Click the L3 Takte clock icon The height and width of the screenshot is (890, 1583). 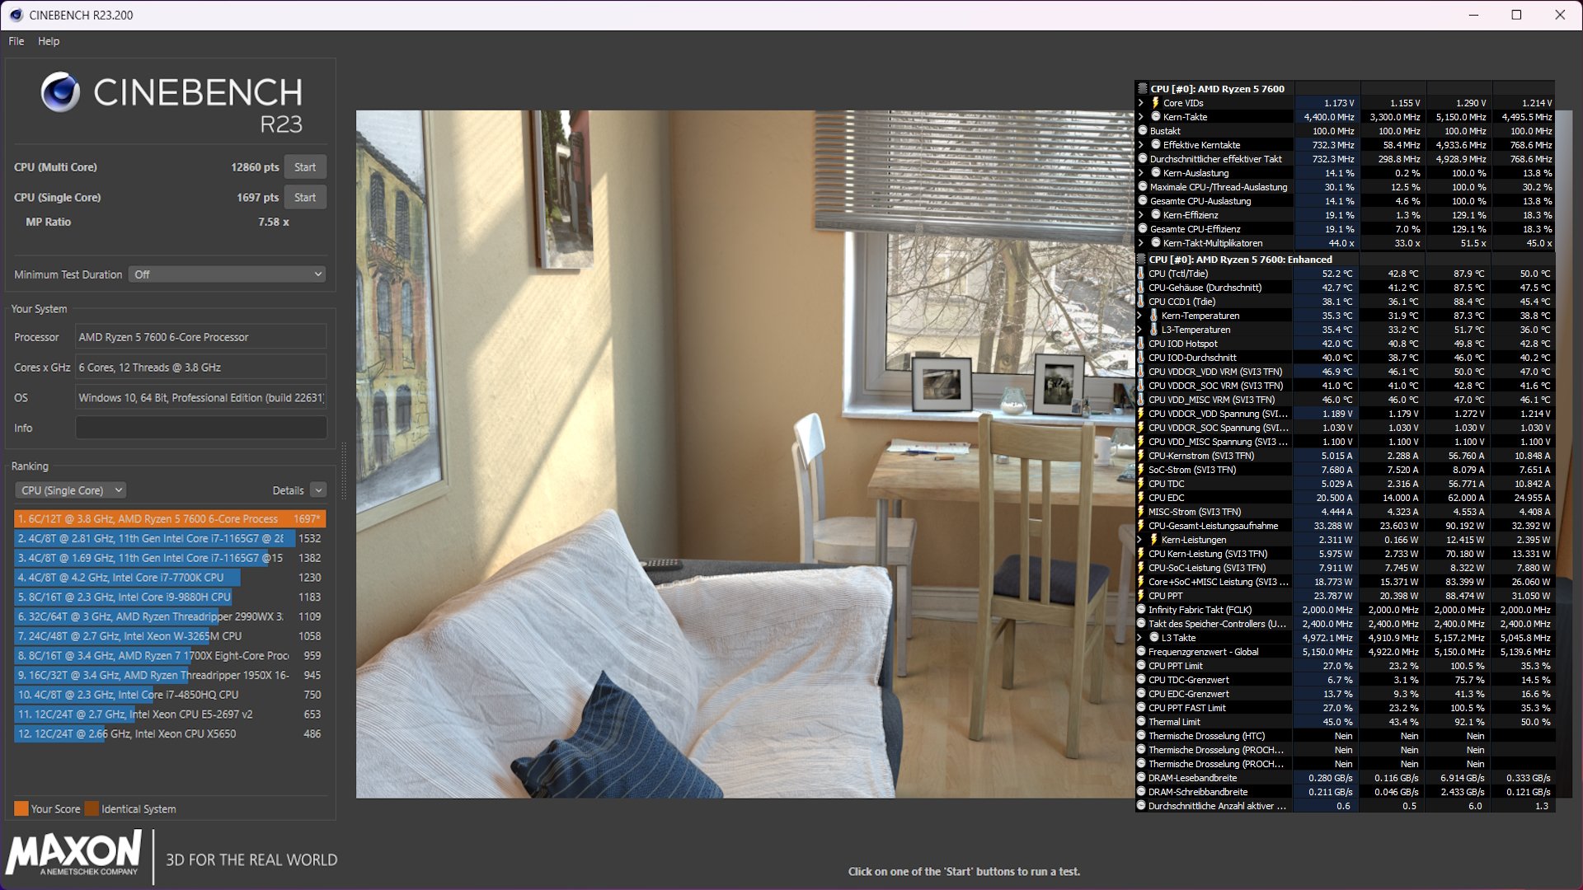[1154, 638]
